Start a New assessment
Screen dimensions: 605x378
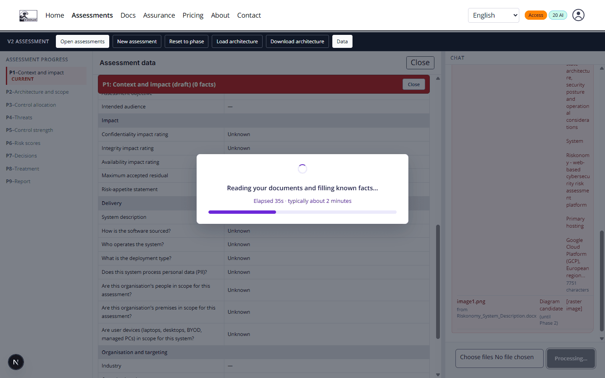[137, 42]
